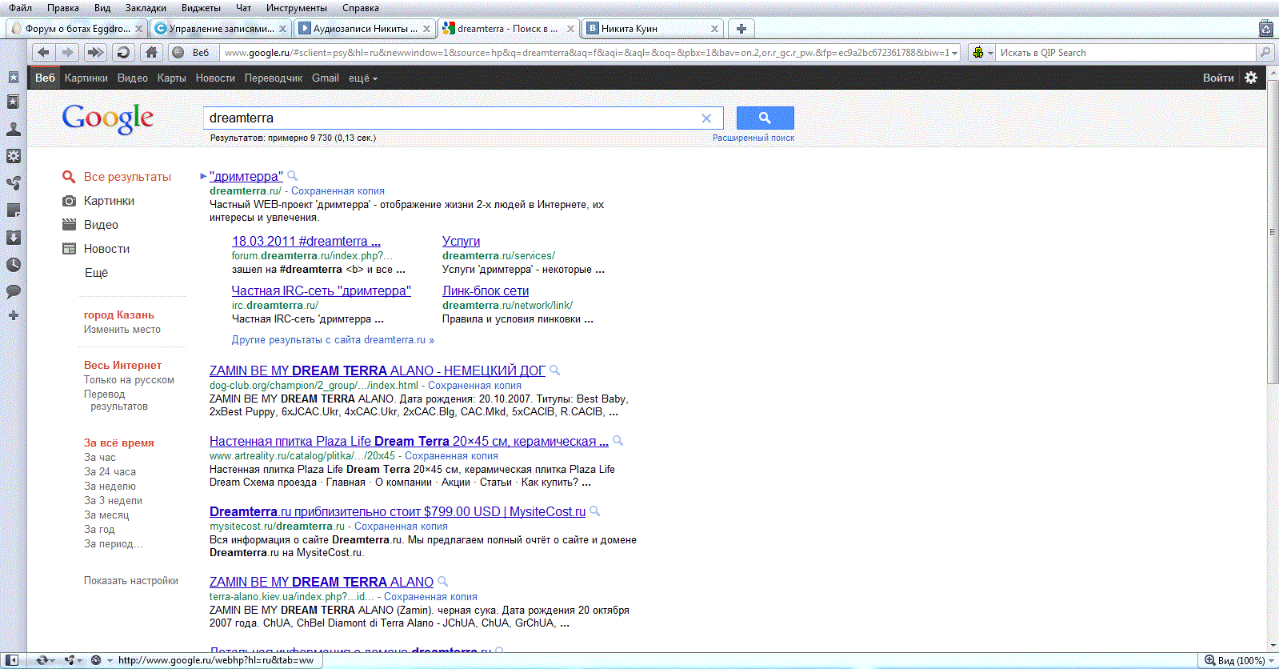Open the Downloads panel arrow icon
The height and width of the screenshot is (669, 1279).
(x=14, y=238)
